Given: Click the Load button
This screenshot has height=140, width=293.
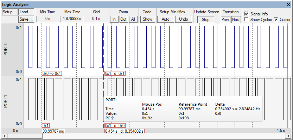Looking at the screenshot, I should (x=26, y=12).
